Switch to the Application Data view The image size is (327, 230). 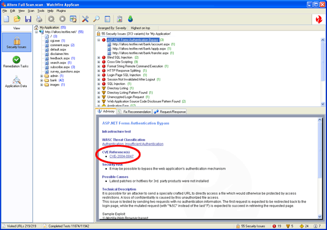point(16,81)
